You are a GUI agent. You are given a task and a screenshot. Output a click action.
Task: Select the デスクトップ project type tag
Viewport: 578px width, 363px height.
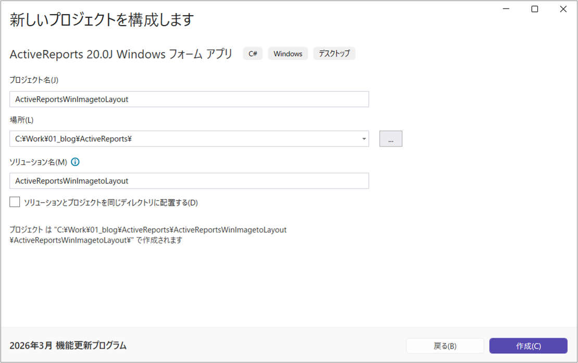click(x=334, y=54)
